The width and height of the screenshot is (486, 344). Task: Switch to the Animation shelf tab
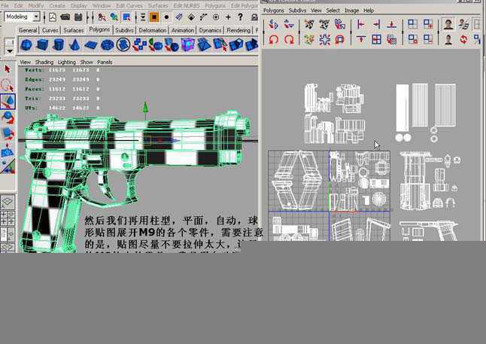[x=183, y=30]
